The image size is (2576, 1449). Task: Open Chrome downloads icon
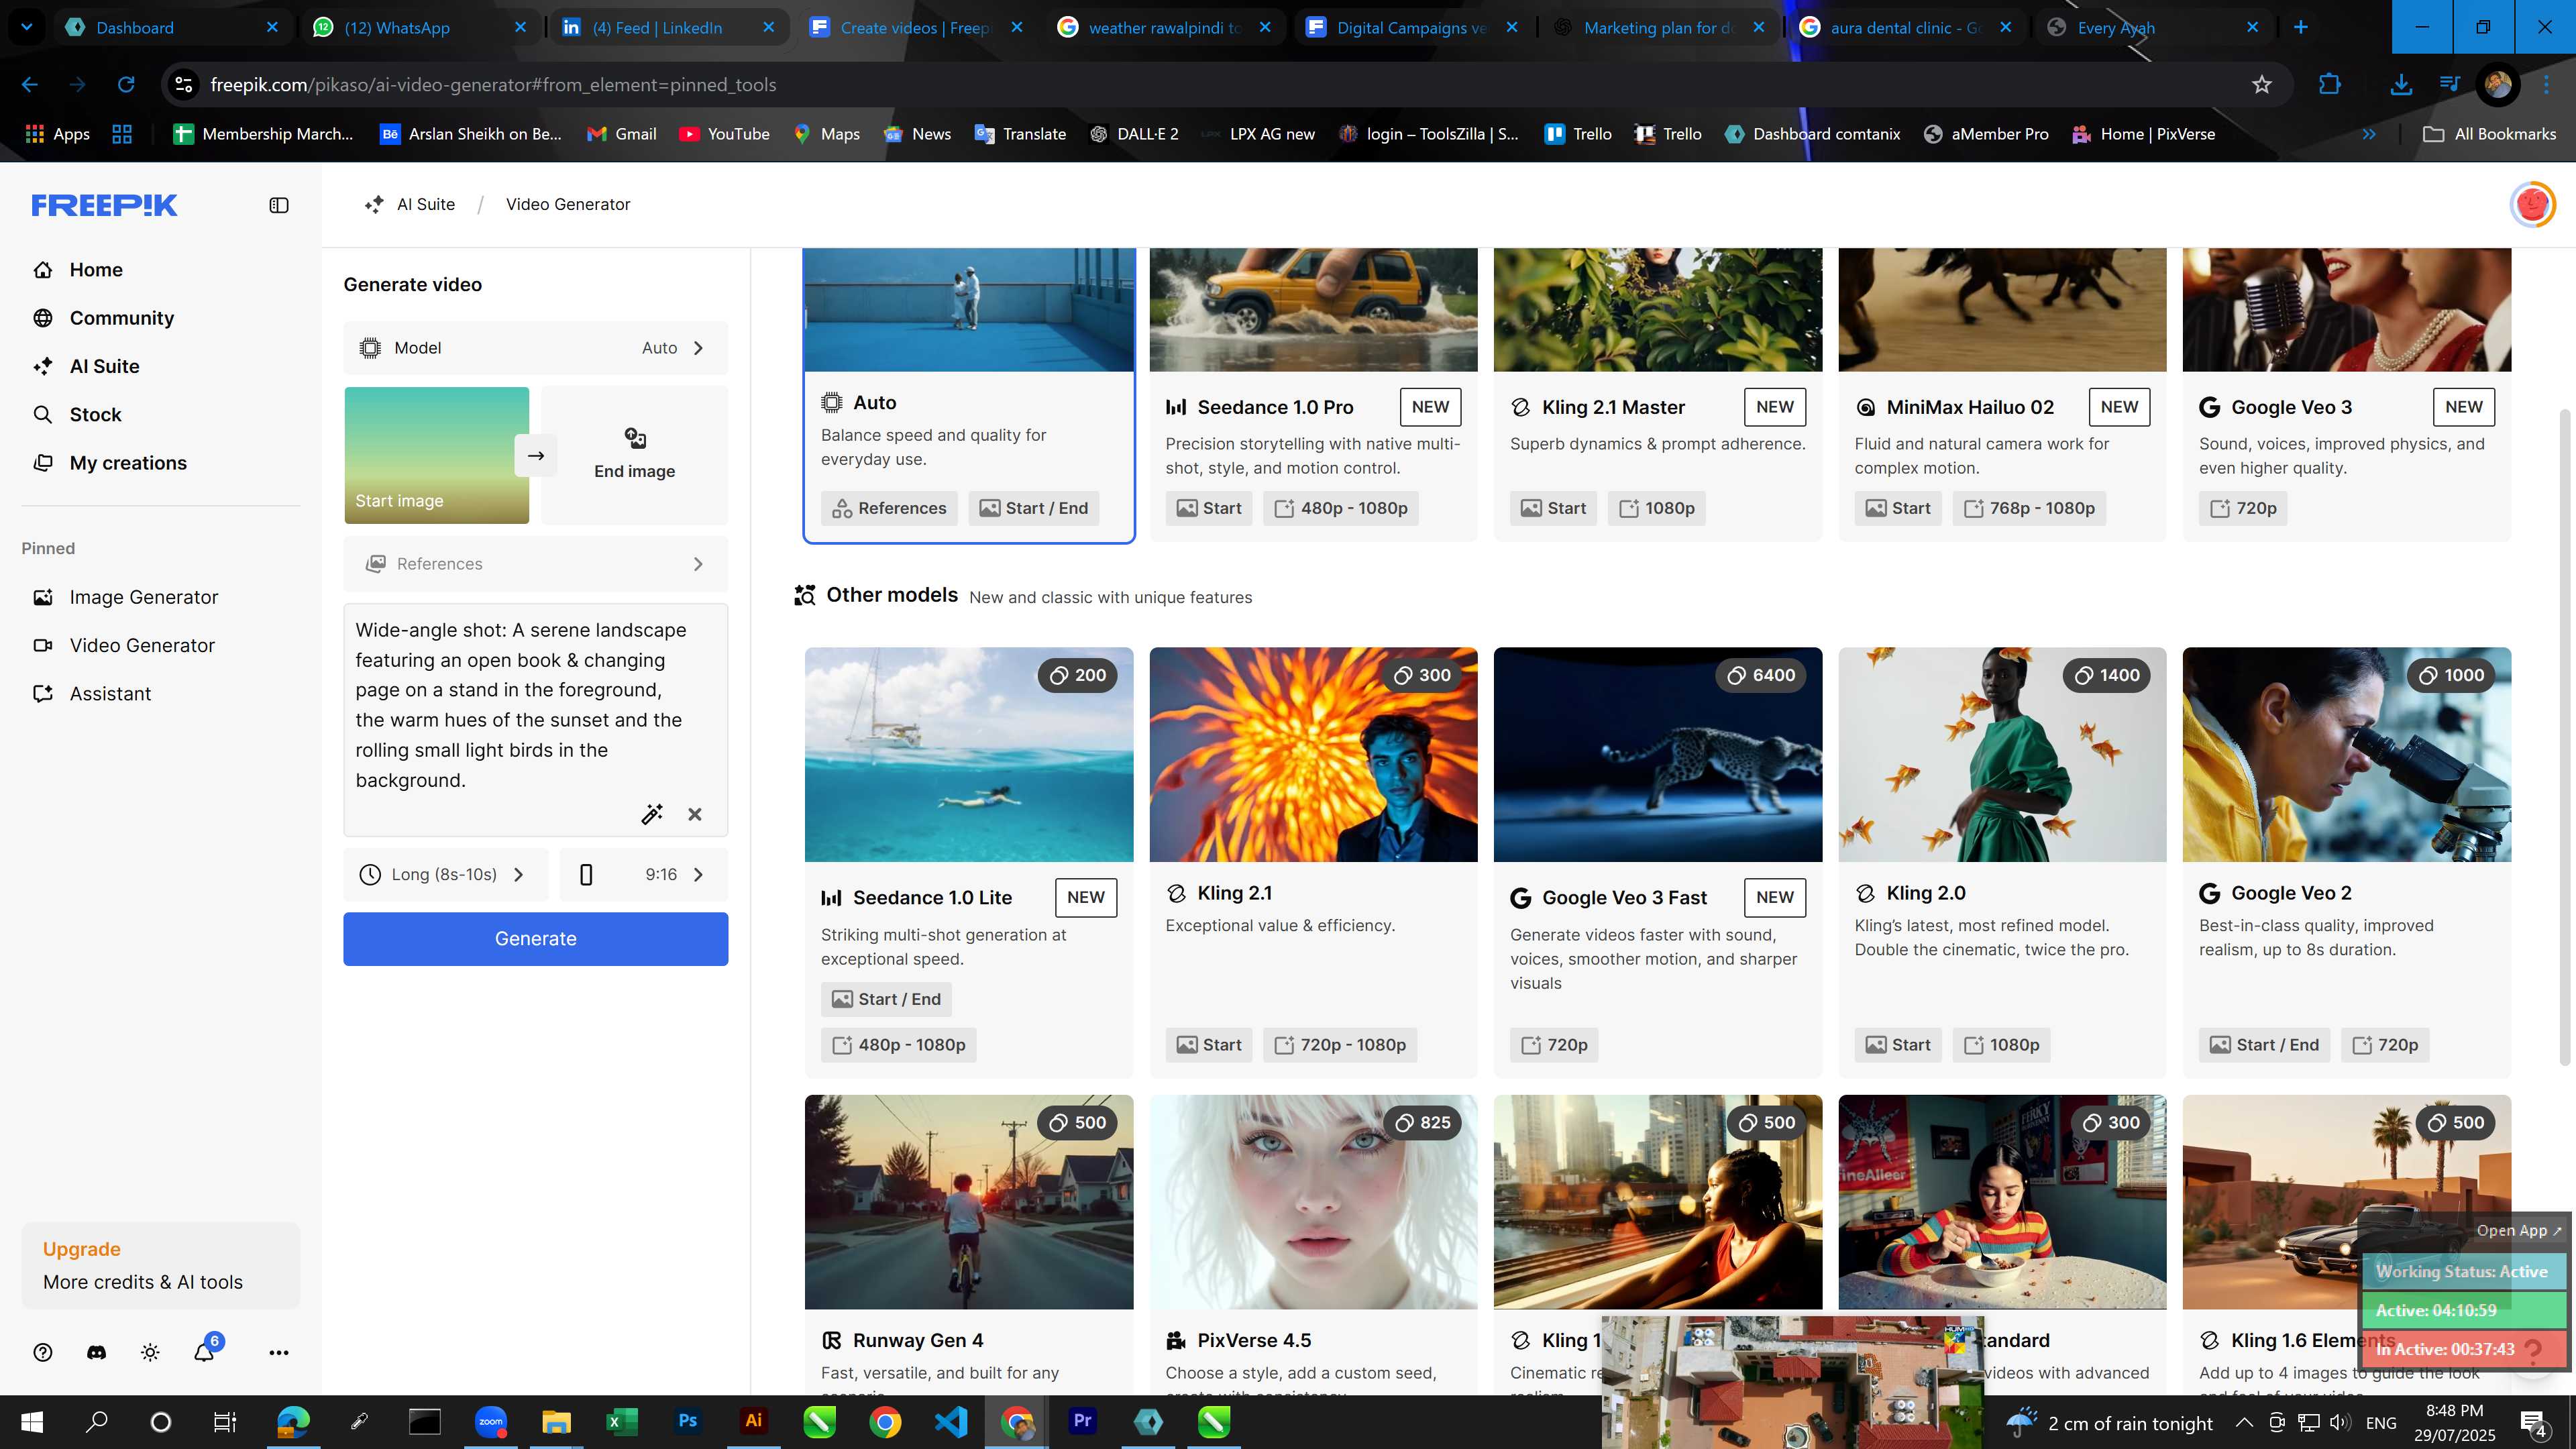point(2401,85)
